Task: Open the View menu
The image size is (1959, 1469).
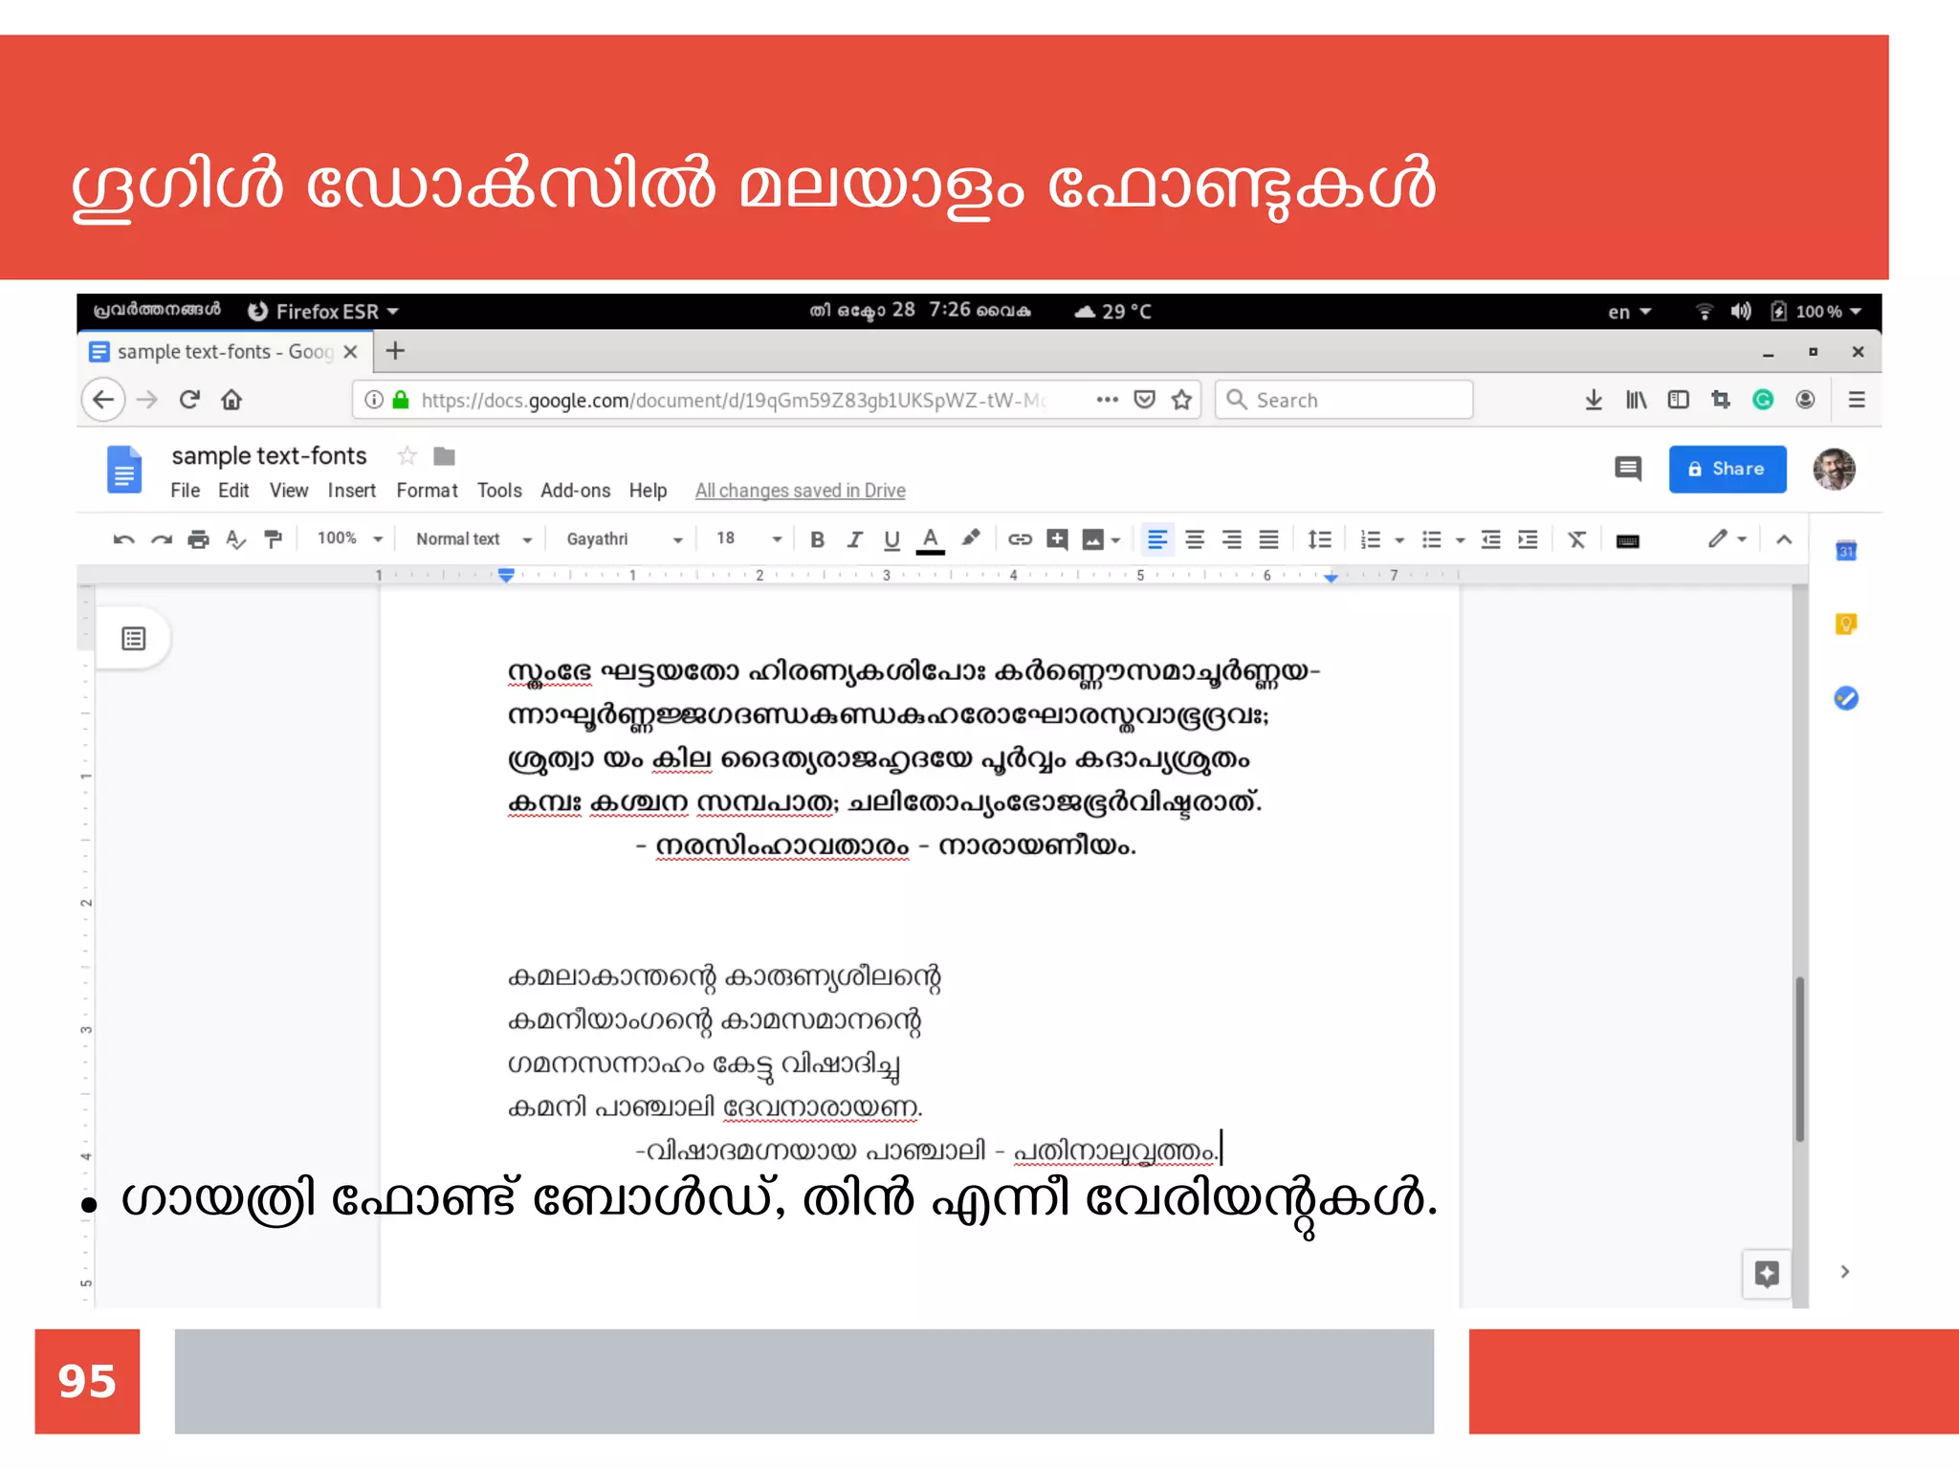Action: point(289,491)
